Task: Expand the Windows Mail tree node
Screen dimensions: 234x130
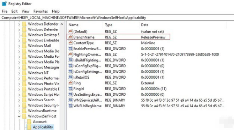Action: 19,46
